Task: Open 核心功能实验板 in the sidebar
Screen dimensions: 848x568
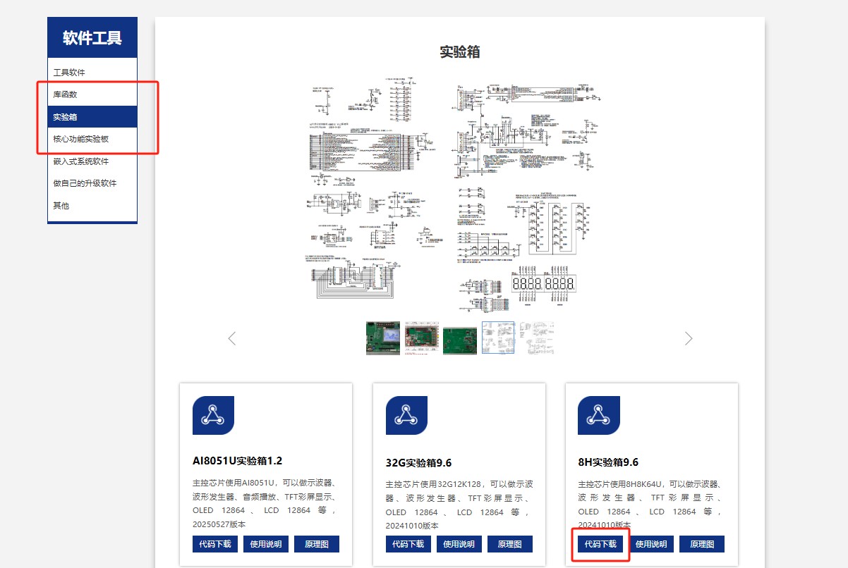Action: pyautogui.click(x=92, y=139)
